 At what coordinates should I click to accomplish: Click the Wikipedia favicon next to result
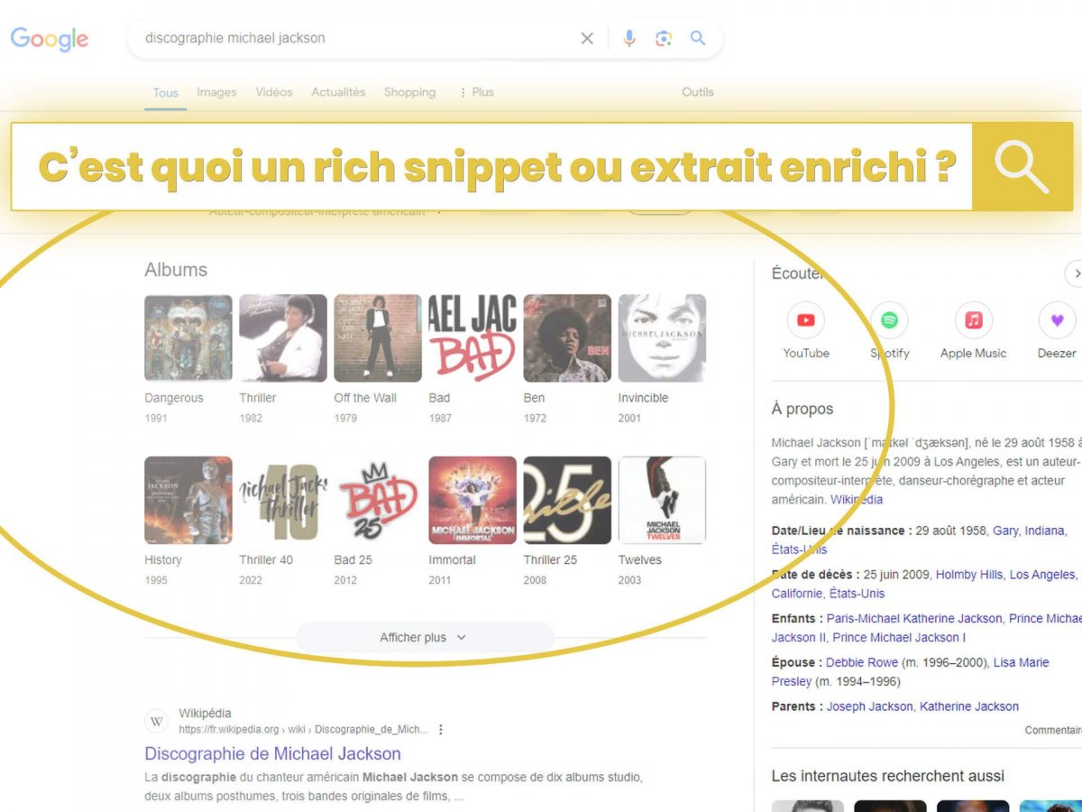pos(157,721)
